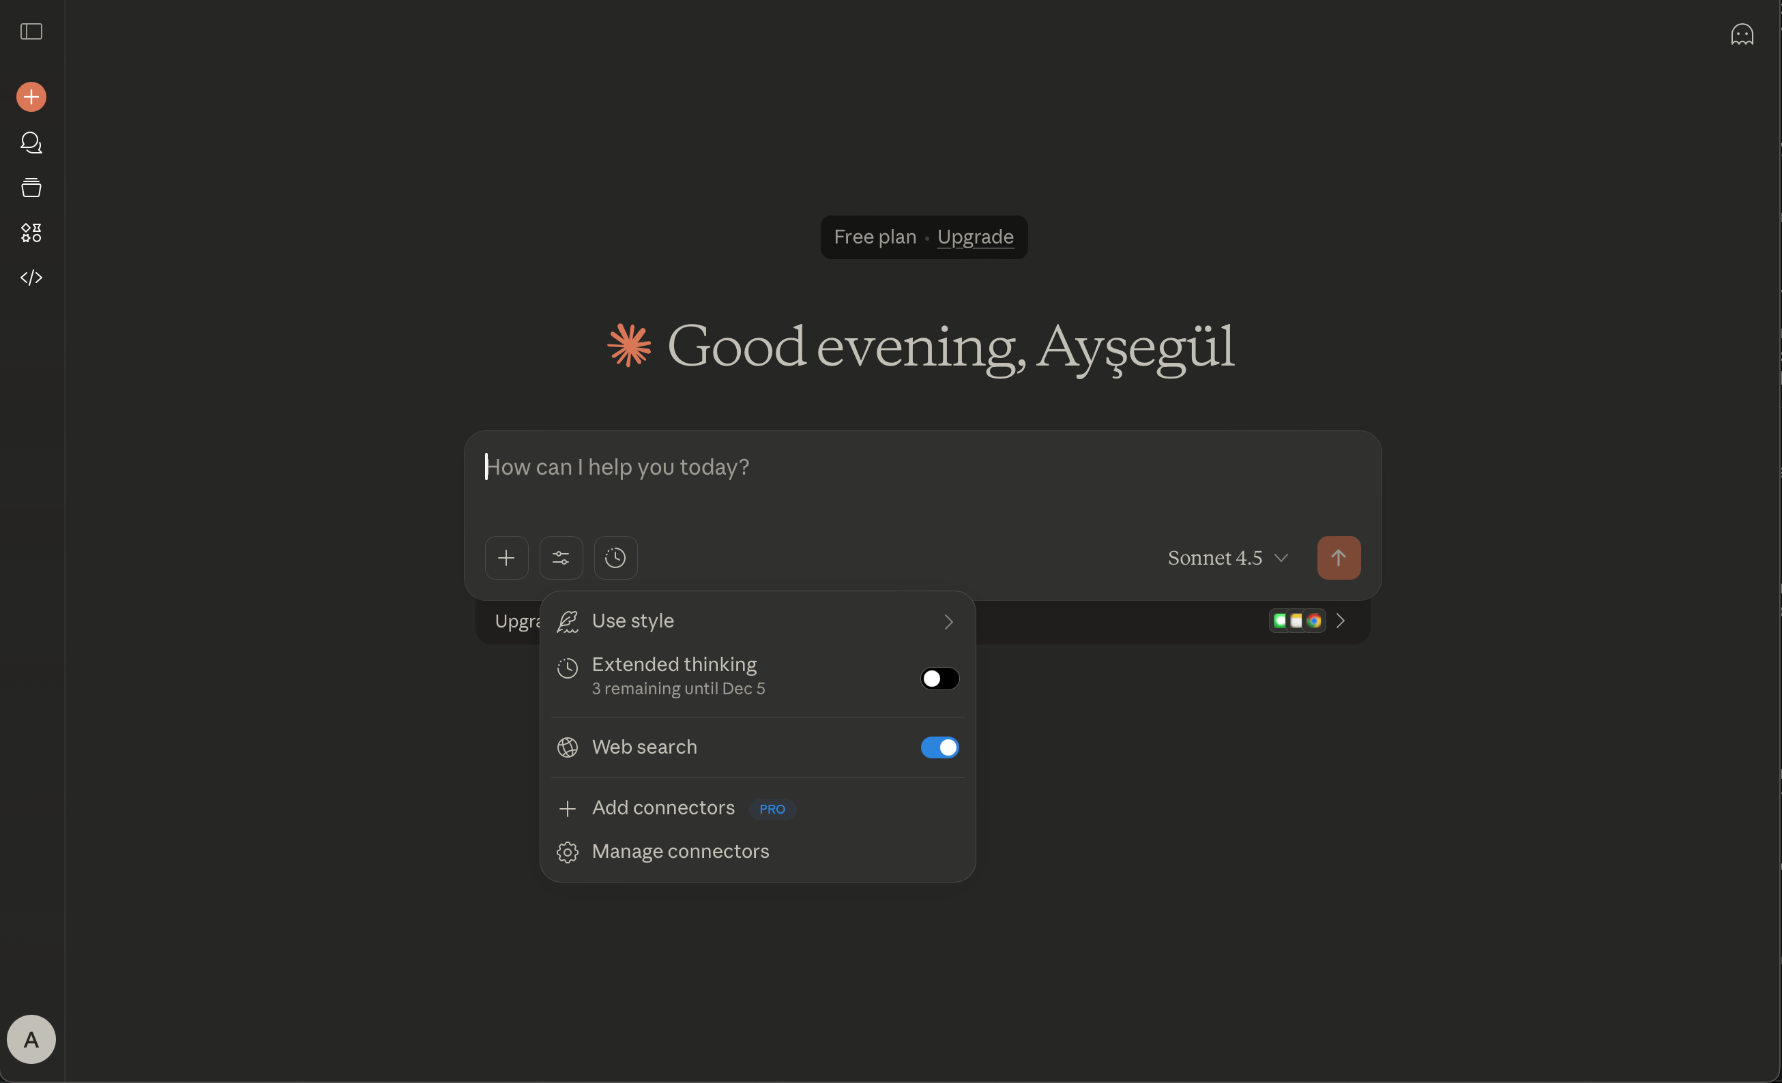This screenshot has height=1083, width=1782.
Task: Select Add connectors menu item
Action: [x=663, y=807]
